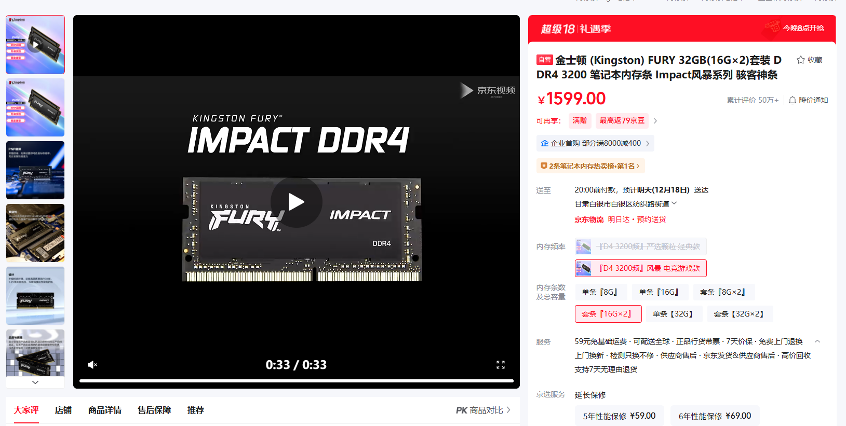Click the 京东视频 logo in the video

pyautogui.click(x=488, y=90)
